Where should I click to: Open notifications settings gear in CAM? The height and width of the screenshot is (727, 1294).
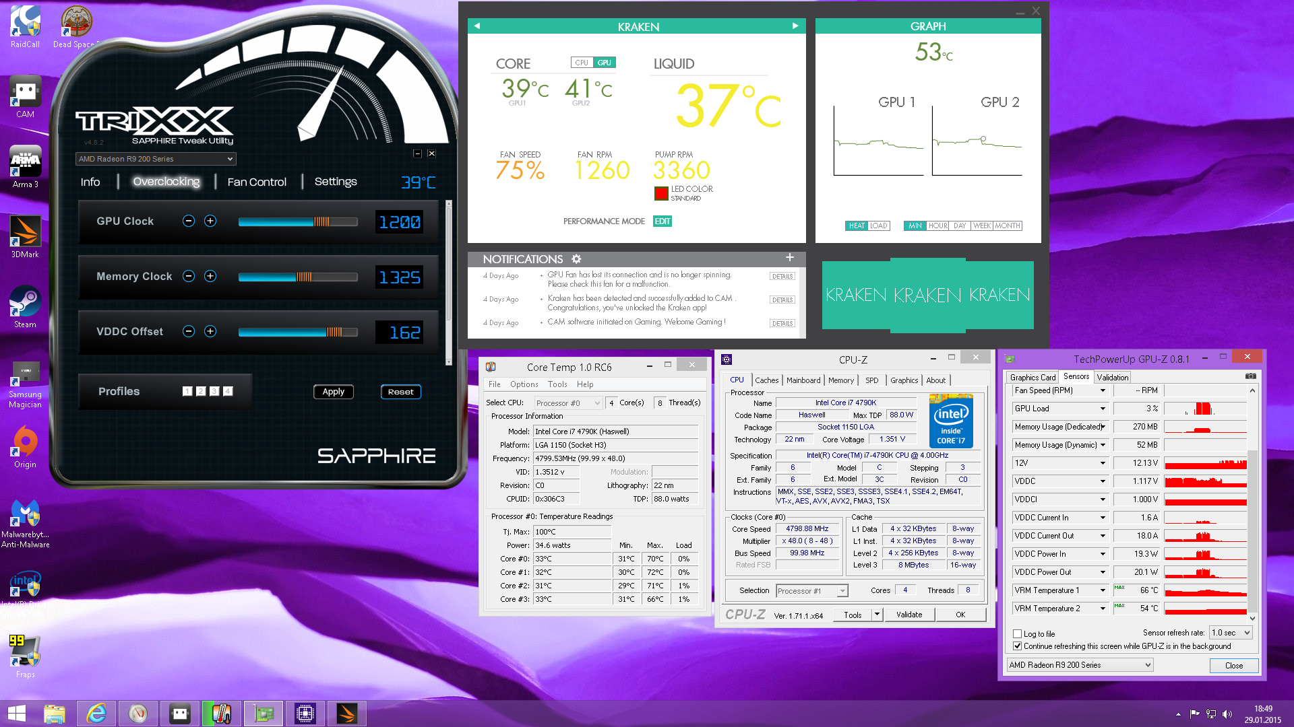pyautogui.click(x=576, y=259)
